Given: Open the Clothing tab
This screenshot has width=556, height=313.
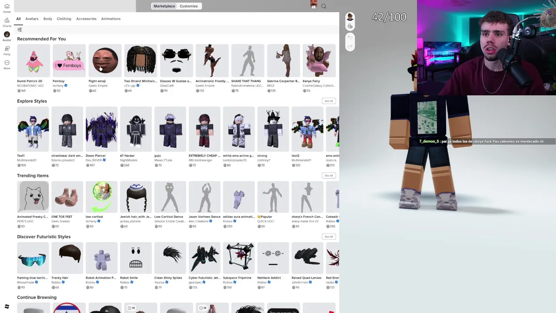Looking at the screenshot, I should pos(64,19).
